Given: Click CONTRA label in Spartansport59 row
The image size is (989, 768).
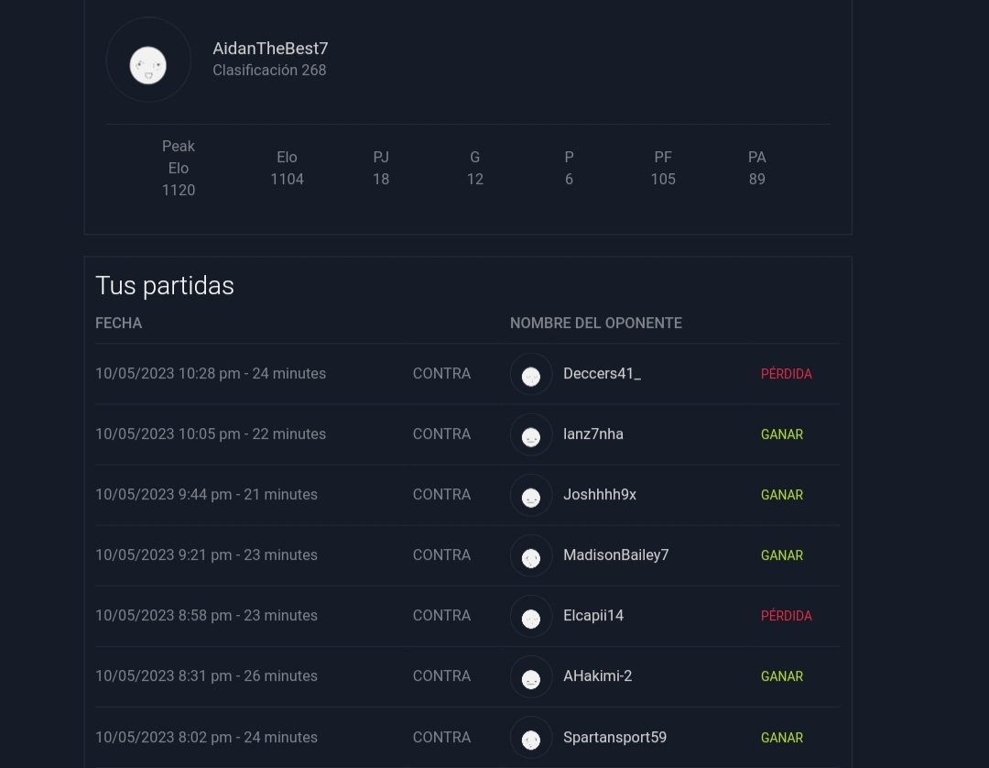Looking at the screenshot, I should click(x=441, y=737).
